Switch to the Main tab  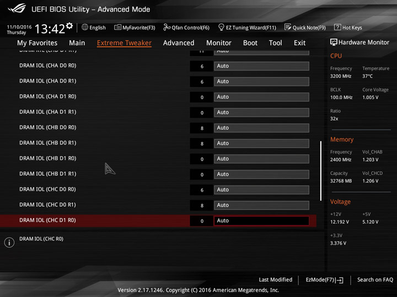[77, 43]
